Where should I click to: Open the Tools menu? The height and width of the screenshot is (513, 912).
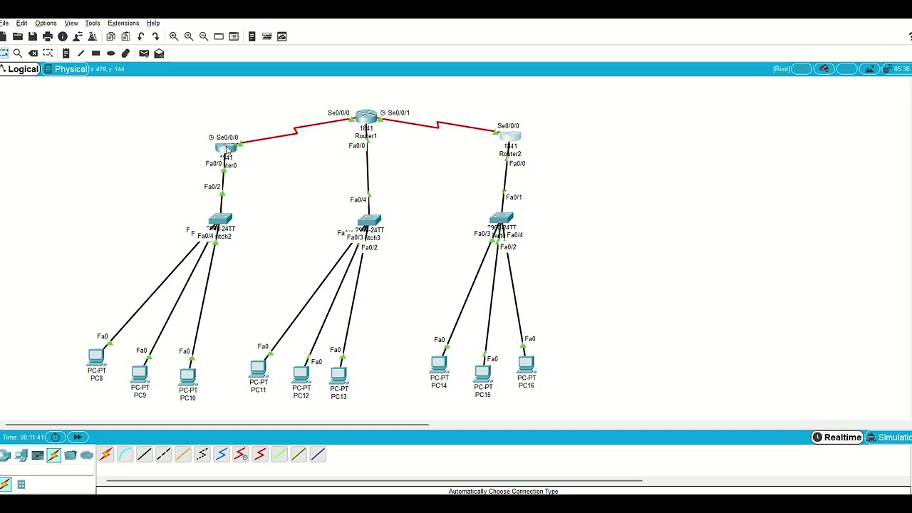(x=93, y=24)
